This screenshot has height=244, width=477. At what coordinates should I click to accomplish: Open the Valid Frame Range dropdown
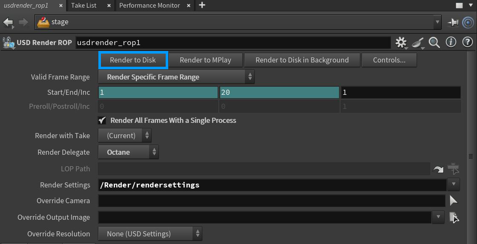pos(176,77)
